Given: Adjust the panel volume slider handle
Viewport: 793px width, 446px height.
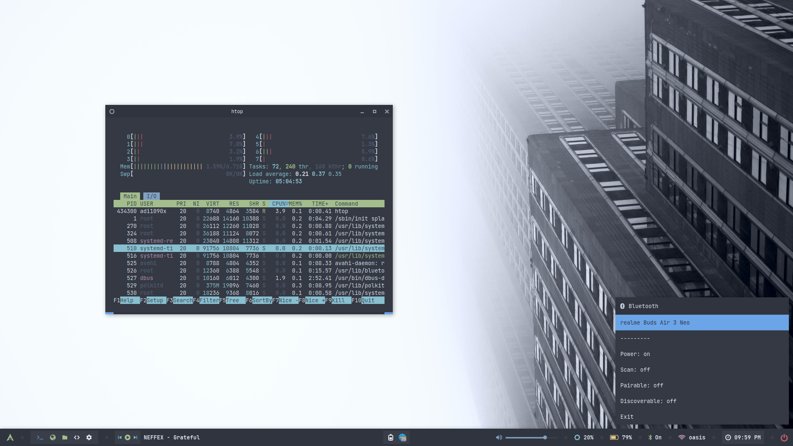Looking at the screenshot, I should click(545, 437).
